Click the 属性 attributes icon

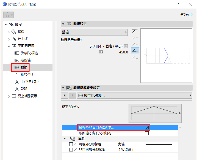[x=73, y=139]
